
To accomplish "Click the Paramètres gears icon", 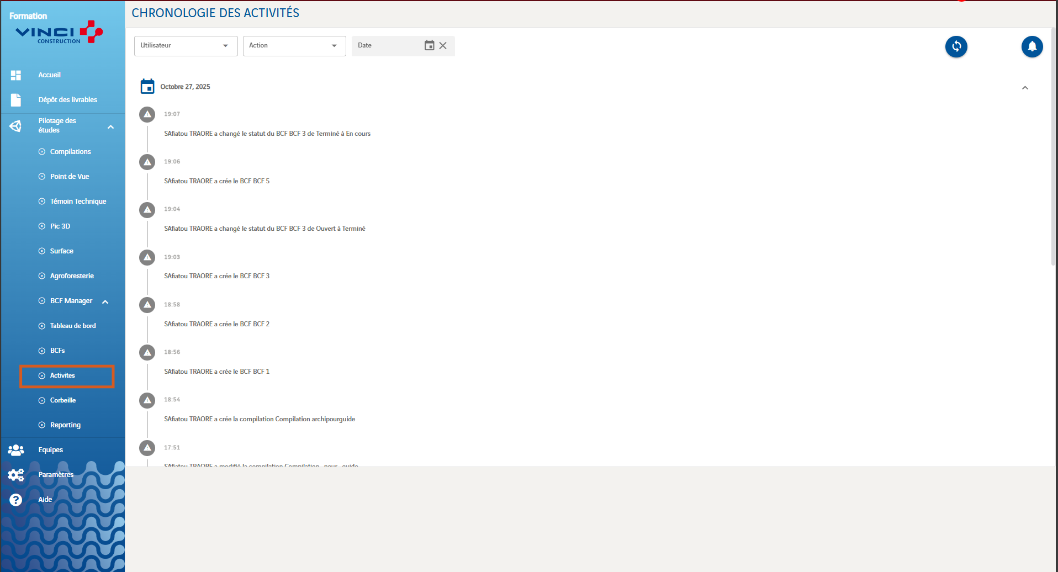I will [x=16, y=475].
